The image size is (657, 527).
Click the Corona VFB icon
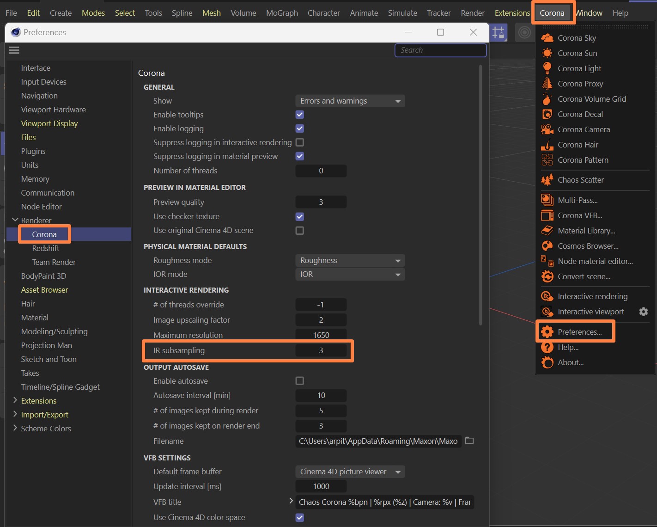point(547,215)
